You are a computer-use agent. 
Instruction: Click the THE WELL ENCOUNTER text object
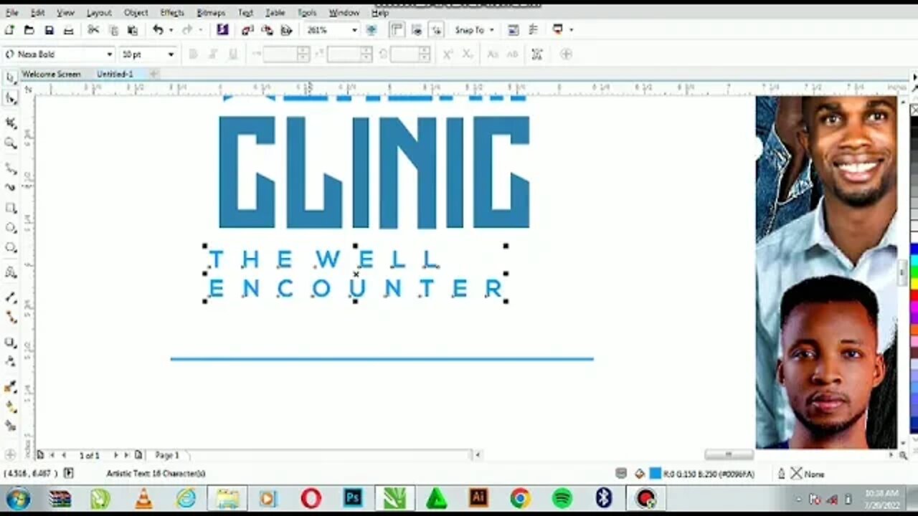click(x=356, y=274)
